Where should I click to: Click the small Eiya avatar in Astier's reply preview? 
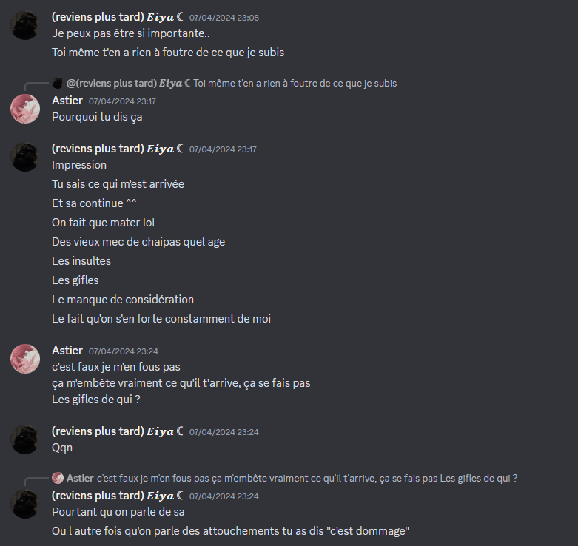click(x=58, y=83)
